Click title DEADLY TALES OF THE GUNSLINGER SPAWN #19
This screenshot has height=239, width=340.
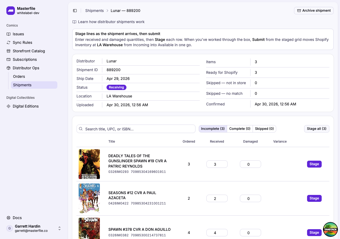(137, 161)
